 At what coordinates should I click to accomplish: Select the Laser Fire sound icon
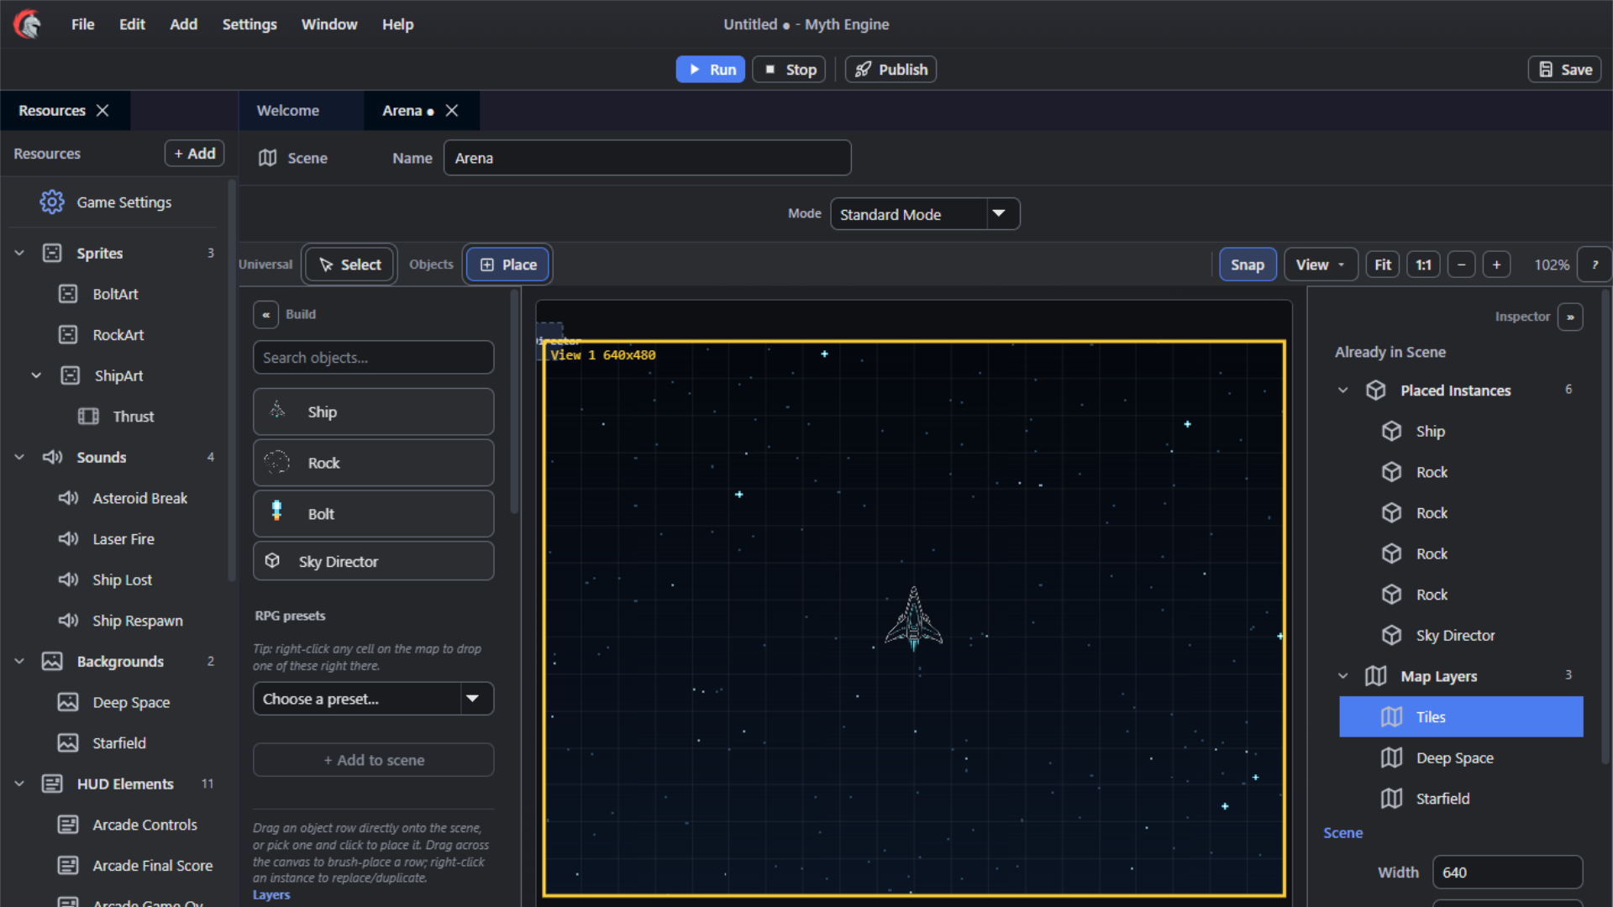pyautogui.click(x=68, y=539)
